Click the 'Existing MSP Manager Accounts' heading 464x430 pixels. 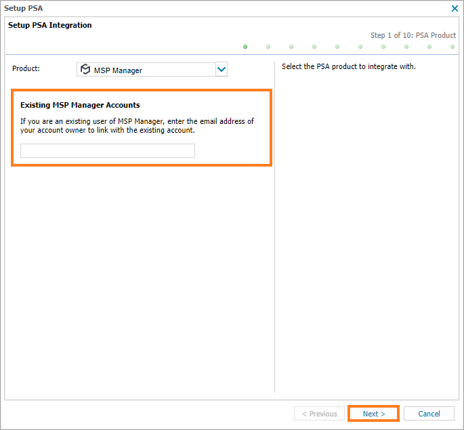click(80, 105)
